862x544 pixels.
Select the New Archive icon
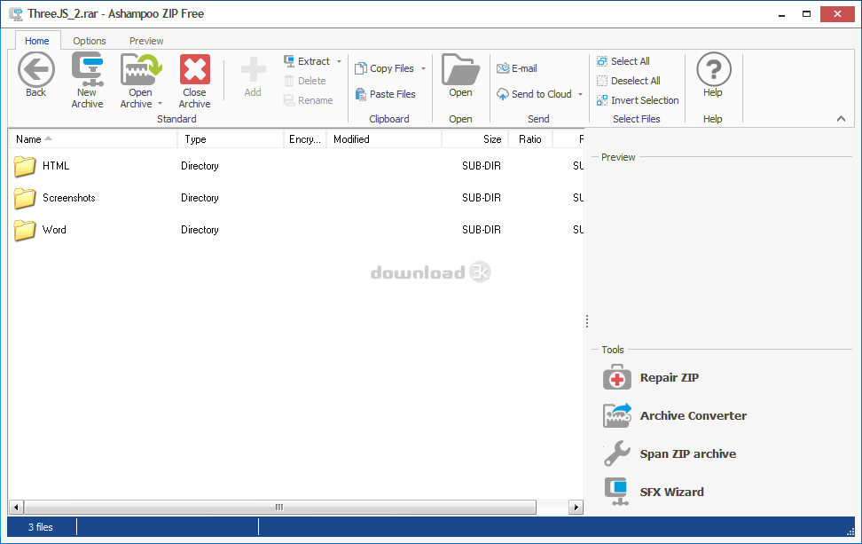pos(86,69)
